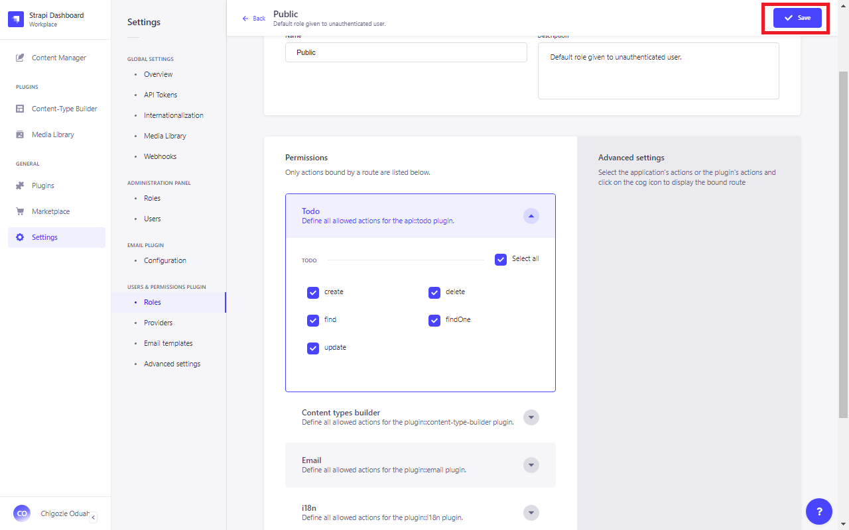Viewport: 849px width, 530px height.
Task: Open the Plugins puzzle icon
Action: tap(20, 185)
